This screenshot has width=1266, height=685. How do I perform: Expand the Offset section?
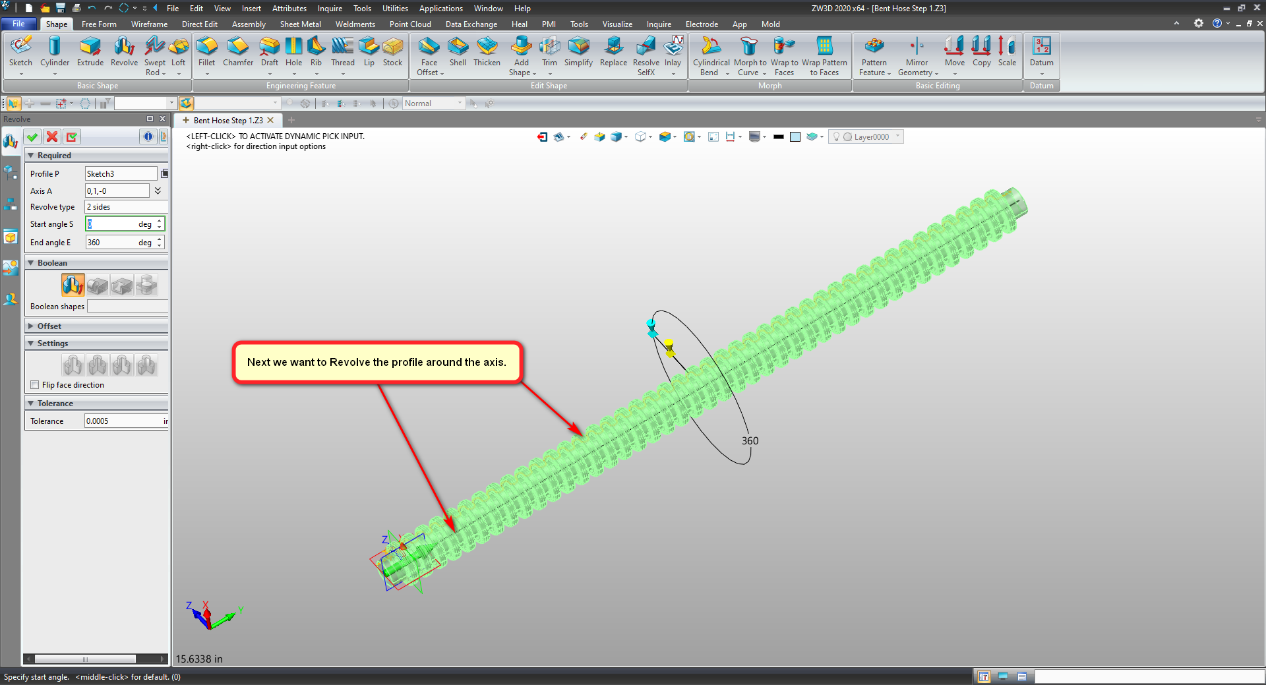[31, 326]
